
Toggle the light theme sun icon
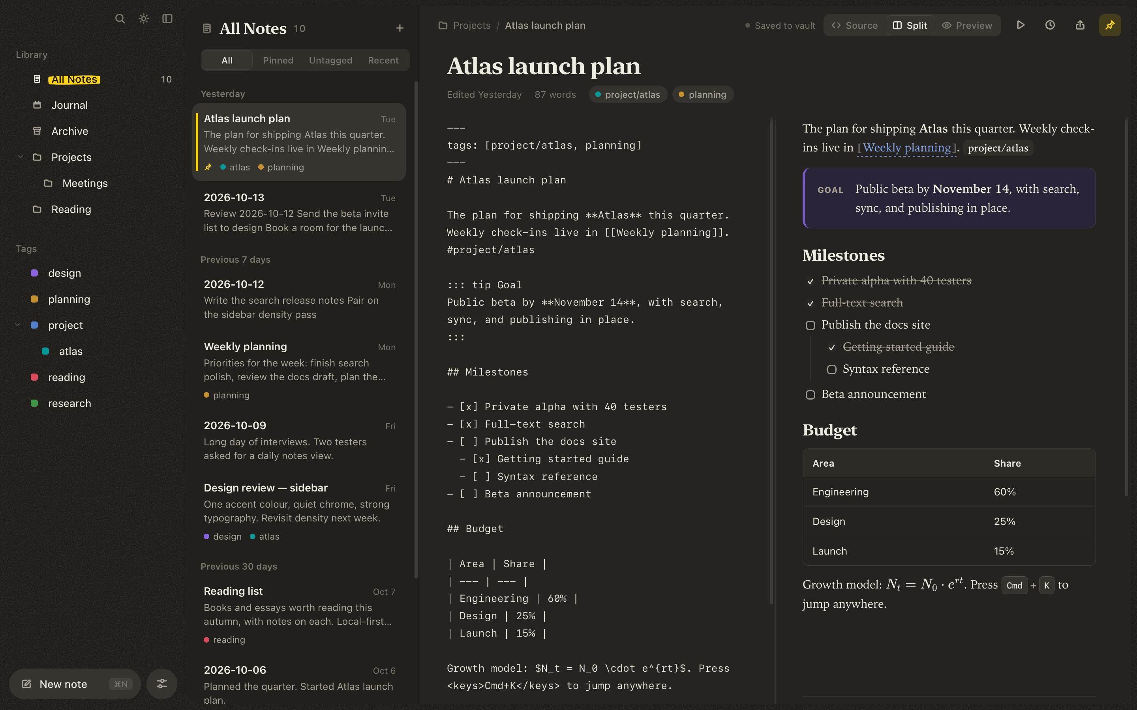(x=144, y=19)
